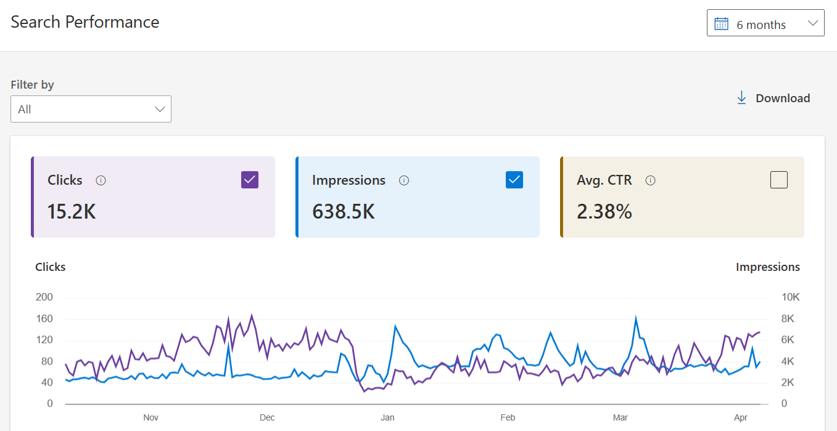The image size is (837, 431).
Task: Click the Search Performance heading
Action: coord(85,22)
